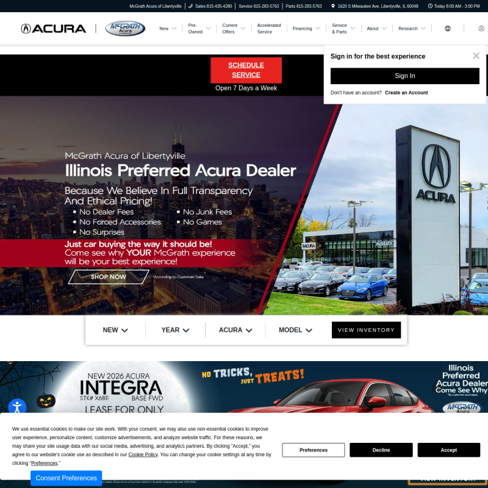Expand the Current Offers chevron
Viewport: 488px width, 488px height.
point(243,28)
